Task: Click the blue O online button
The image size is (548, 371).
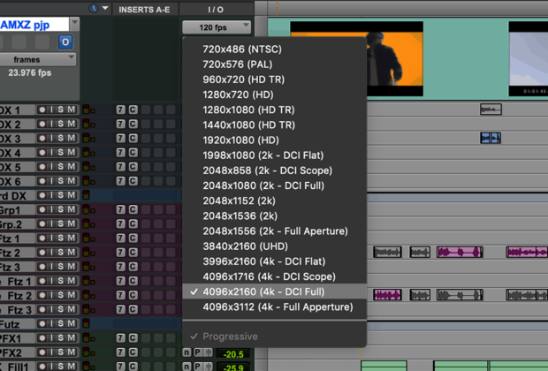Action: (65, 42)
